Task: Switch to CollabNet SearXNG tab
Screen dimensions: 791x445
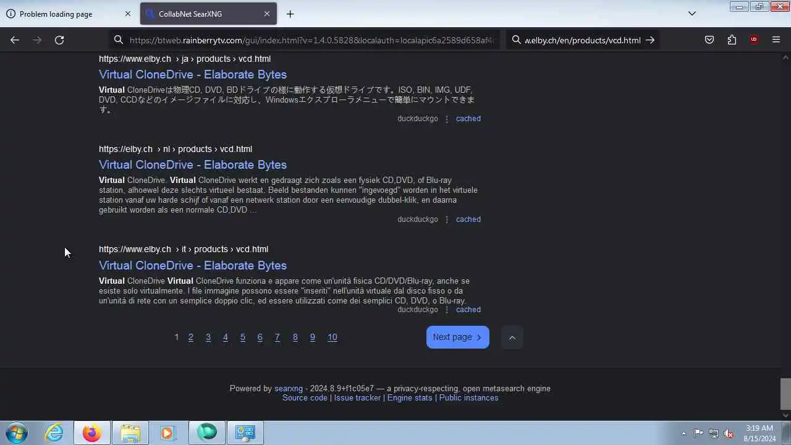Action: pyautogui.click(x=207, y=14)
